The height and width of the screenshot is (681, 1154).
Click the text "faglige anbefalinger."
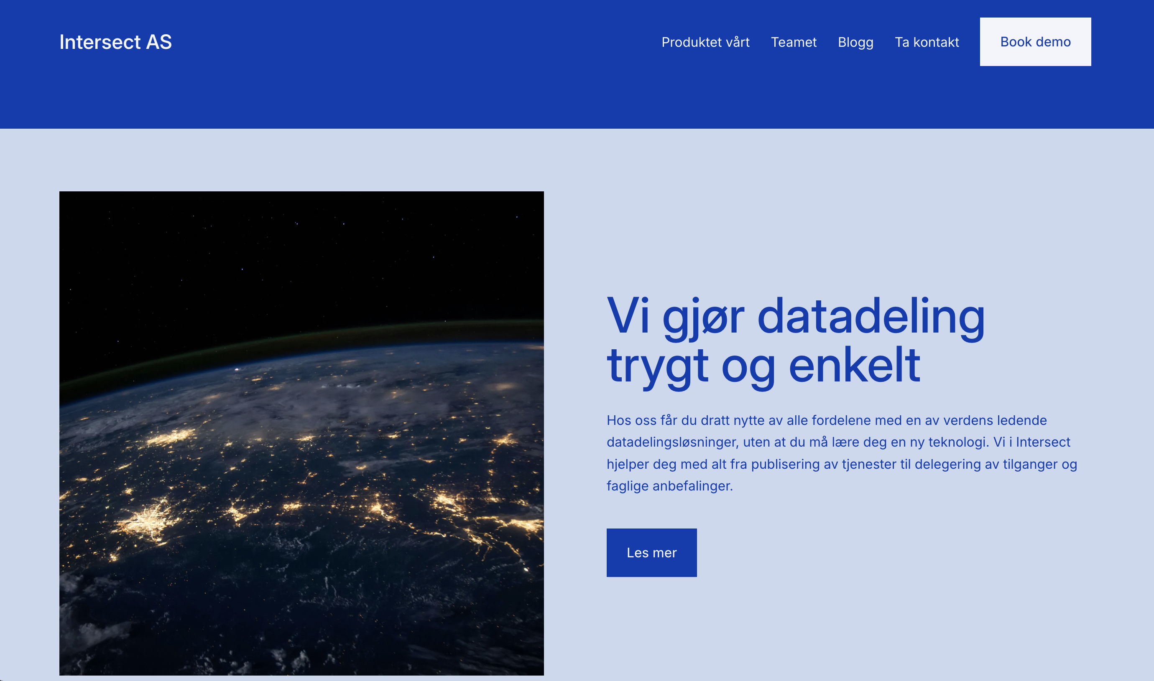[669, 486]
